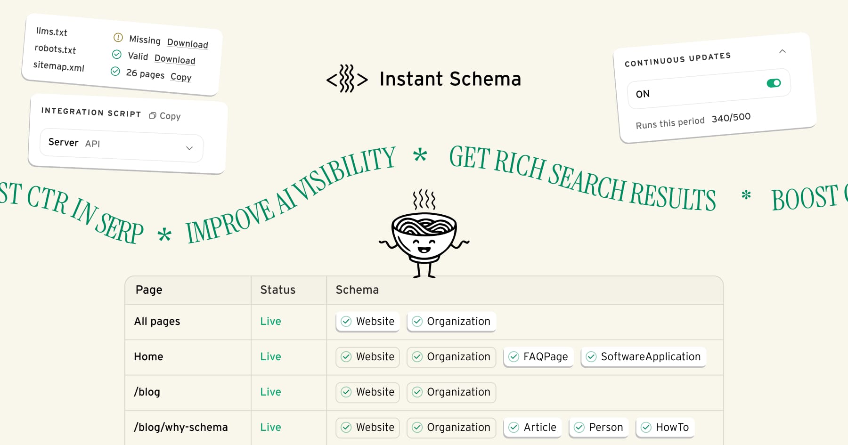This screenshot has height=445, width=848.
Task: Copy the integration script
Action: 165,116
